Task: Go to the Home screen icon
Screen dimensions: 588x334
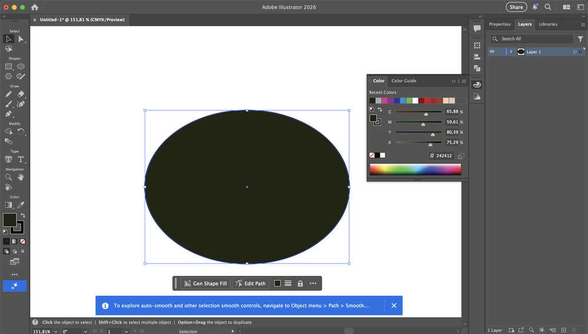Action: point(35,7)
